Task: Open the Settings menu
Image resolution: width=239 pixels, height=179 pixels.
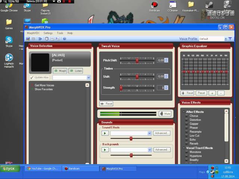Action: click(48, 33)
